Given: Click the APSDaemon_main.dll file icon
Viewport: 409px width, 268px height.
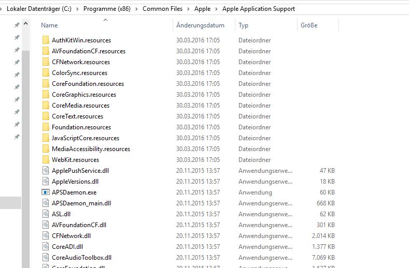Looking at the screenshot, I should pyautogui.click(x=46, y=203).
